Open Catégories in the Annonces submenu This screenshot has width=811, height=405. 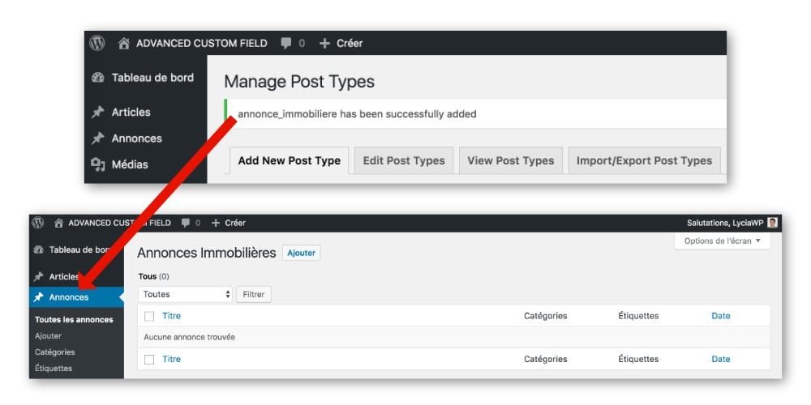[55, 352]
